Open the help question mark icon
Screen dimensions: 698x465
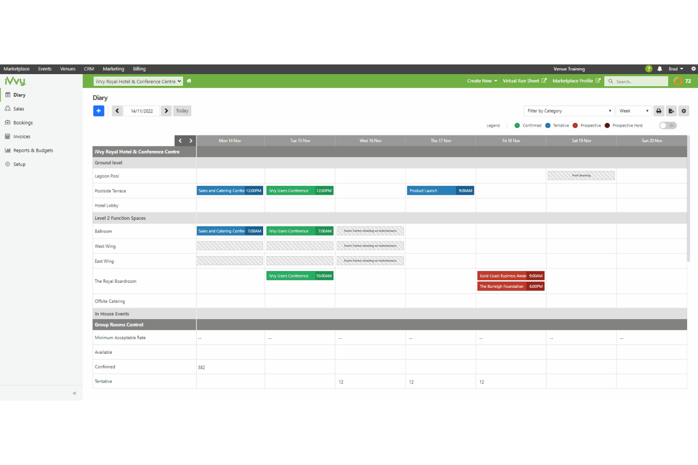(648, 69)
